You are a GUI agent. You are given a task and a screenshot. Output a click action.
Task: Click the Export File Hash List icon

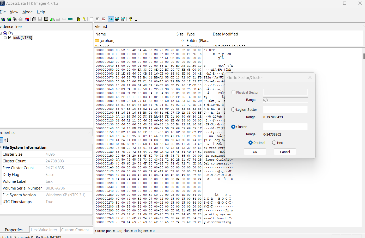97,19
